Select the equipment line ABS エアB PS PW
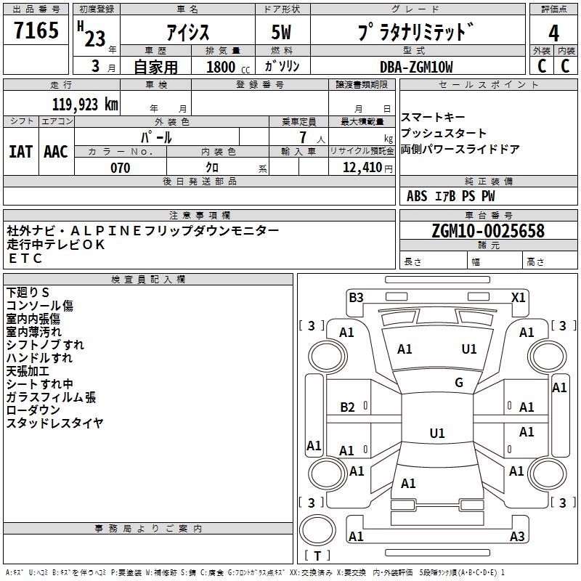 click(450, 195)
